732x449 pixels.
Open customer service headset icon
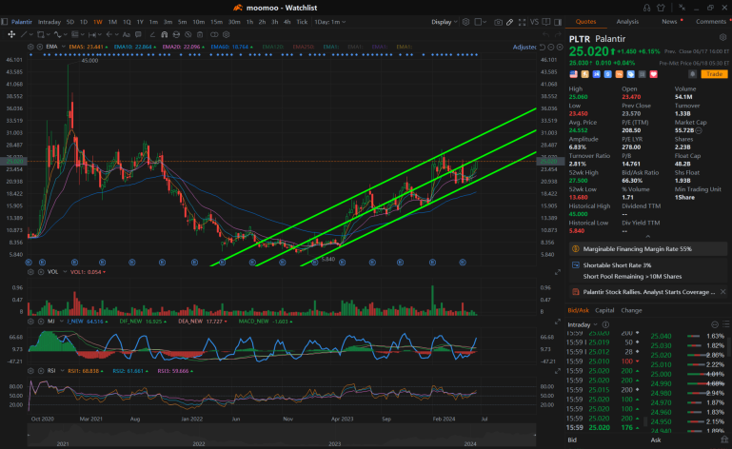646,8
